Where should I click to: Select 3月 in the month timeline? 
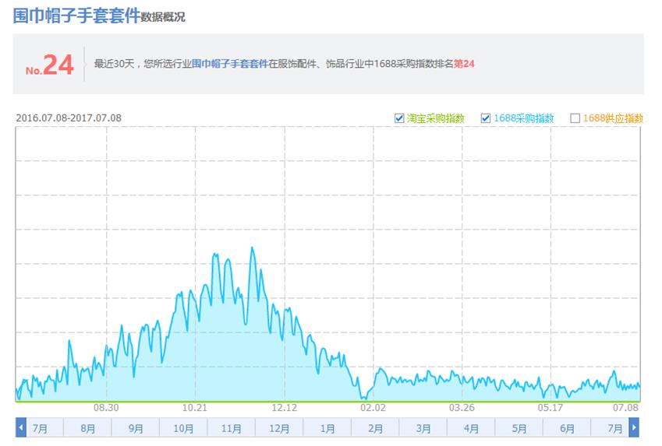(x=423, y=428)
